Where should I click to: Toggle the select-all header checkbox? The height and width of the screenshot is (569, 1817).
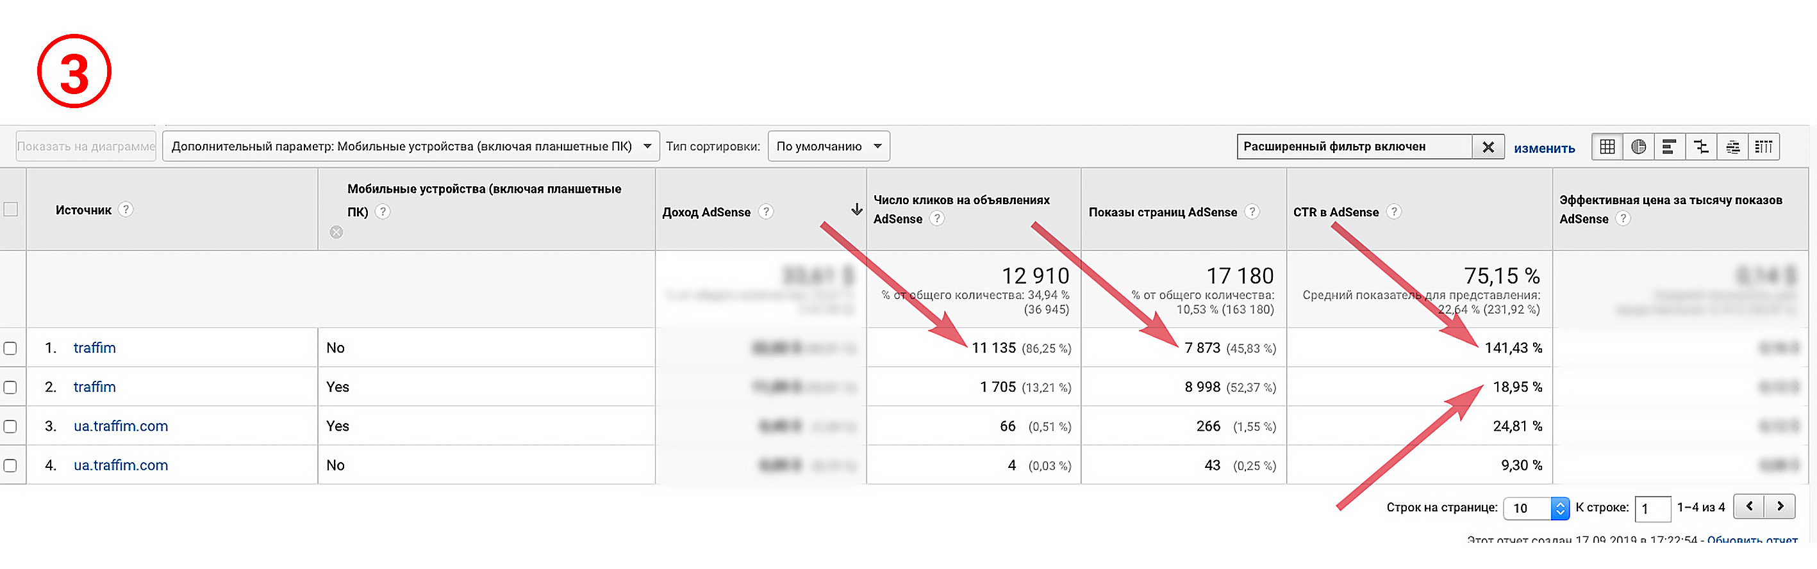(x=11, y=209)
